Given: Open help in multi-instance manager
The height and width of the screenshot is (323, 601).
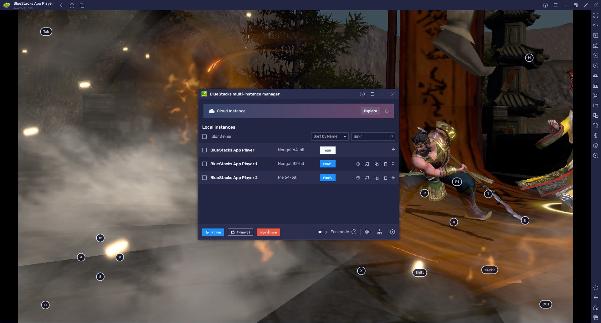Looking at the screenshot, I should [x=362, y=94].
